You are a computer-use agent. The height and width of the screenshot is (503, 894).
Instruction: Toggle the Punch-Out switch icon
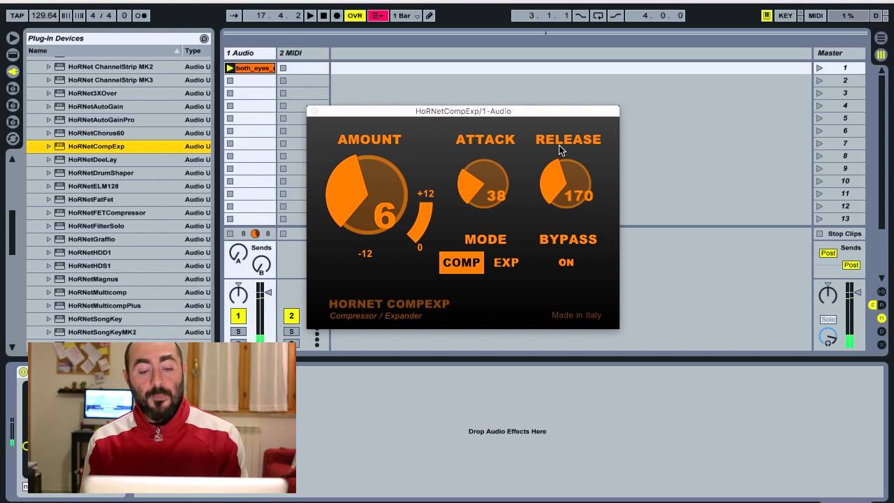[614, 15]
